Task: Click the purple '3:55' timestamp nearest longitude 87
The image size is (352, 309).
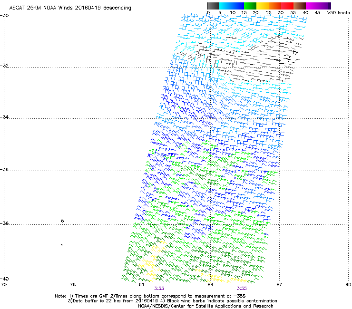Action: (242, 289)
